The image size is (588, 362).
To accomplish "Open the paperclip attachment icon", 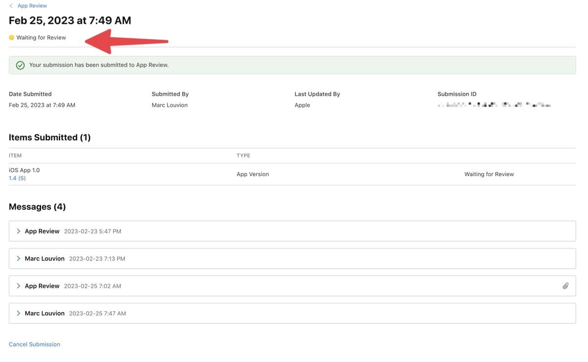I will pos(565,286).
